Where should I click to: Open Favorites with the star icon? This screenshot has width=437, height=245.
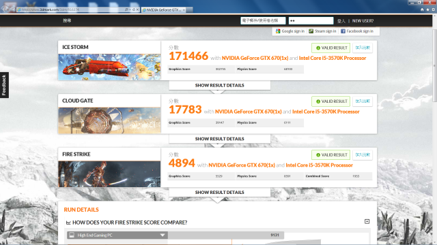[428, 10]
